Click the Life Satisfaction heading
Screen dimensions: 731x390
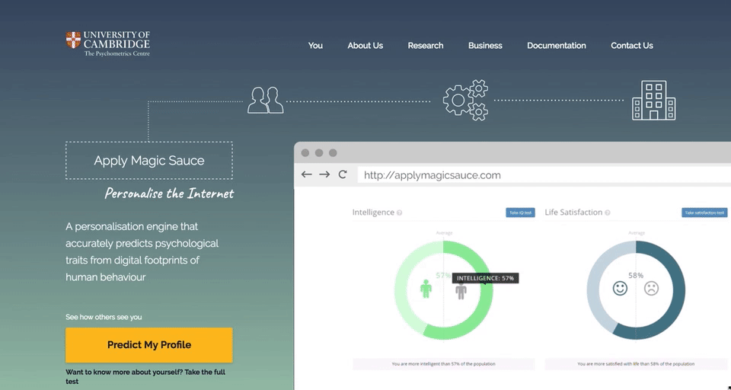[573, 213]
